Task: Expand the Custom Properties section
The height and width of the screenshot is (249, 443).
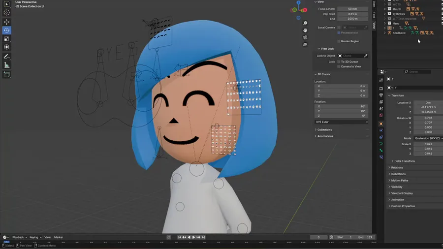Action: pos(402,206)
